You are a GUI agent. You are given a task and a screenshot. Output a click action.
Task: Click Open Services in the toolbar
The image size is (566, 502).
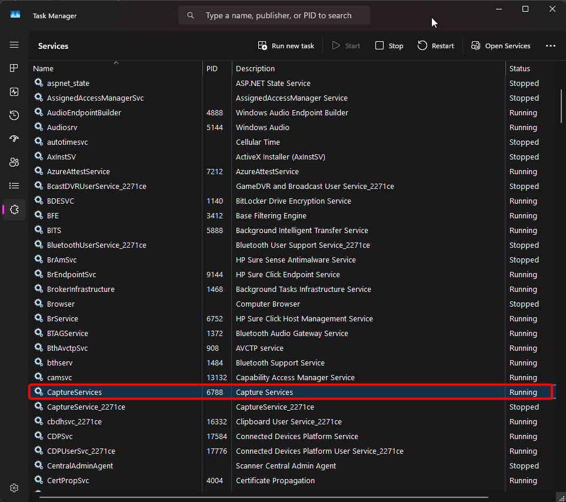click(500, 46)
